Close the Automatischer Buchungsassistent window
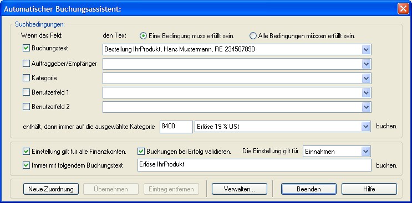This screenshot has width=412, height=203. (403, 9)
